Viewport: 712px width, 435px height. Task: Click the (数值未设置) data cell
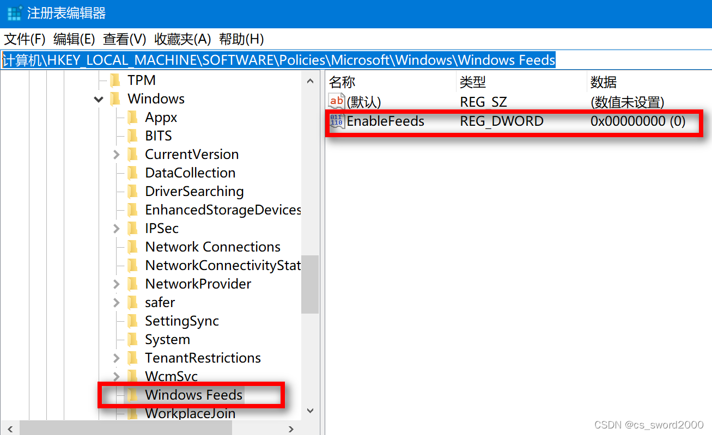click(628, 102)
